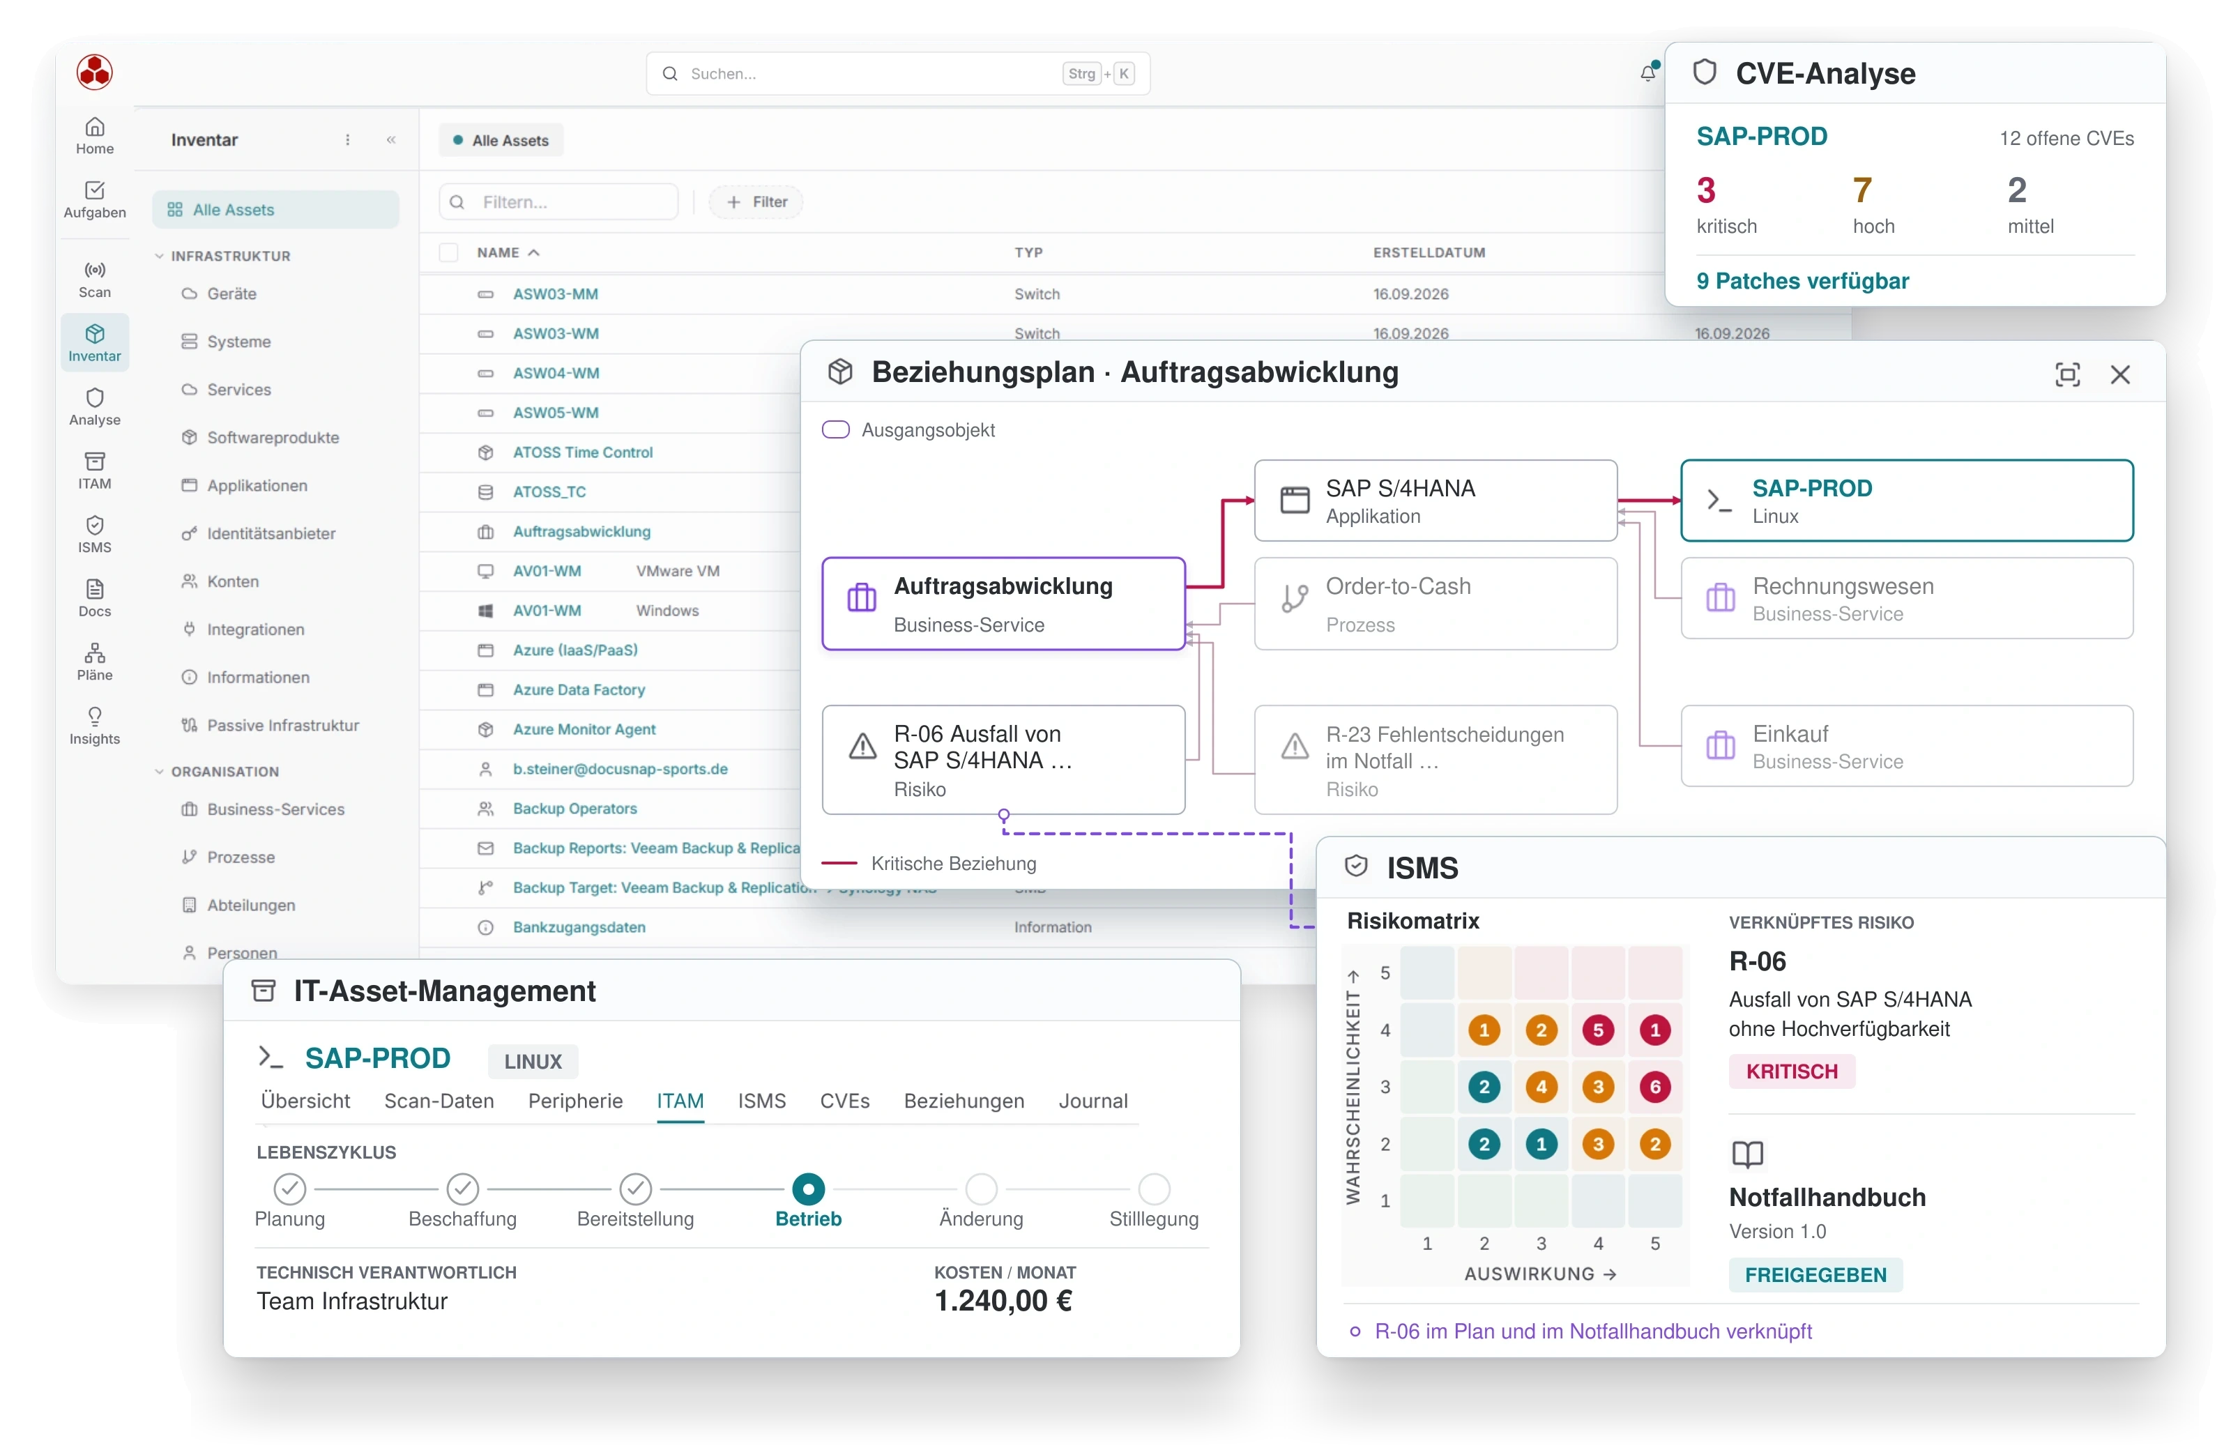The image size is (2231, 1450).
Task: Click the red Docusnap logo
Action: tap(95, 72)
